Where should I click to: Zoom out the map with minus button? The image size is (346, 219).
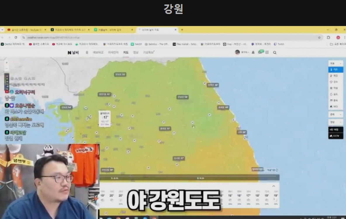point(7,68)
